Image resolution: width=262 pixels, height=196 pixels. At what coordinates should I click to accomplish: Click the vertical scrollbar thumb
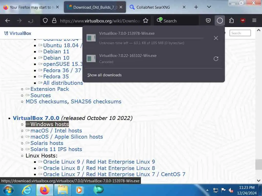[x=258, y=165]
